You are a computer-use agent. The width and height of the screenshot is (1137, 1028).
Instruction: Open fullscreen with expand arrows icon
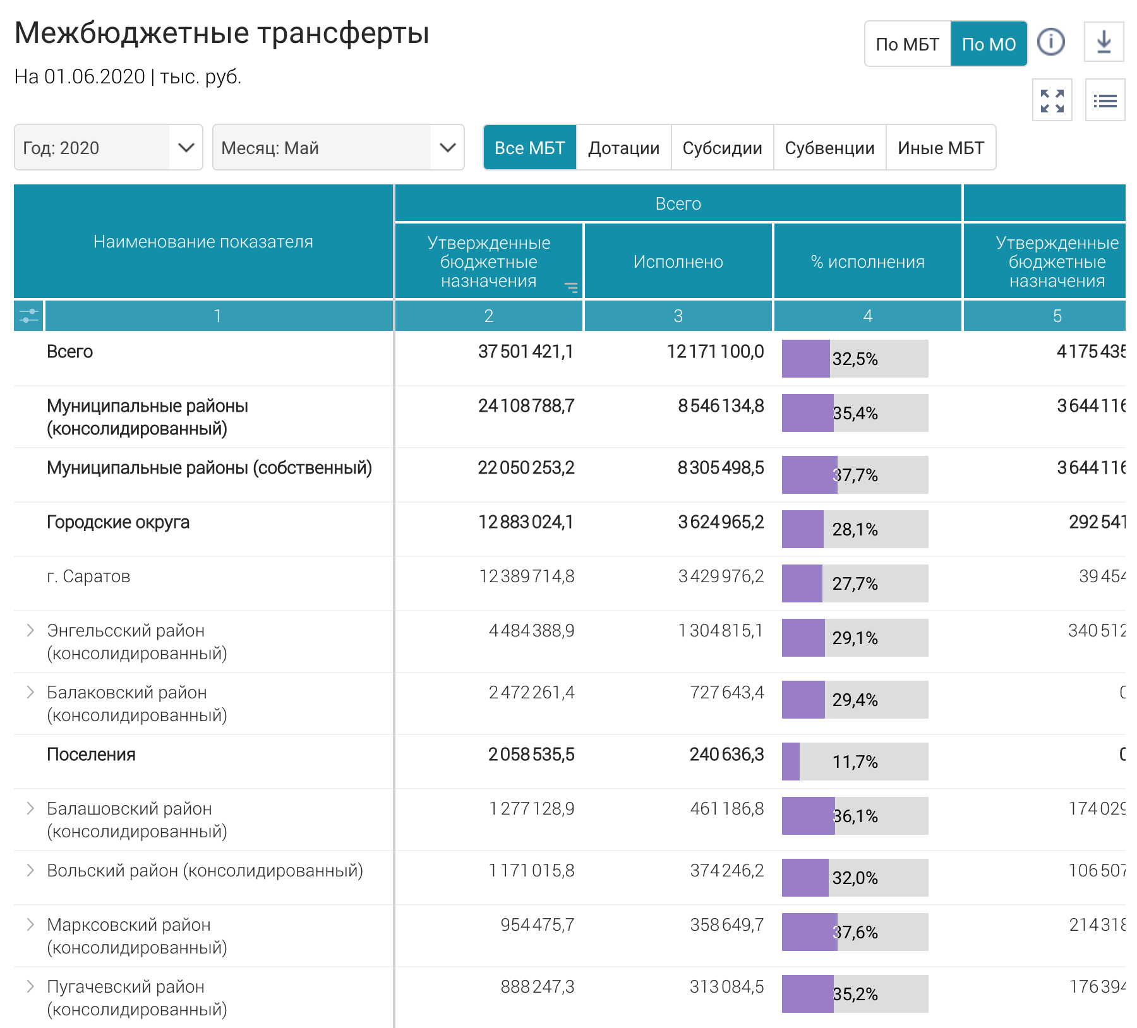[1052, 100]
